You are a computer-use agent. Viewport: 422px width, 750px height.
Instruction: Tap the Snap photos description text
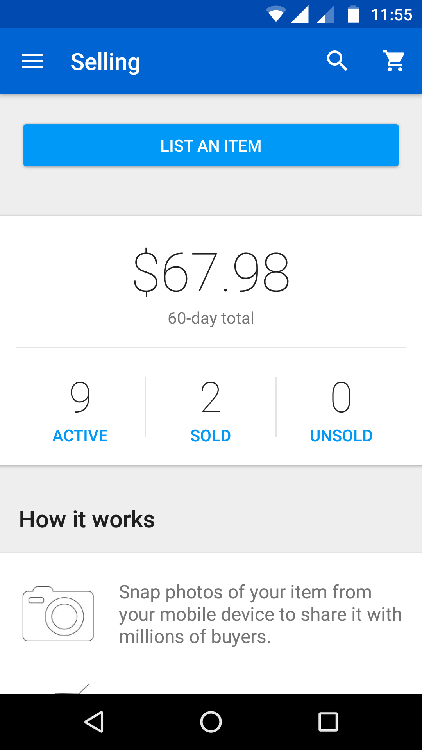[260, 614]
